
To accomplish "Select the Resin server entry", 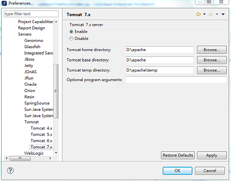I will 29,97.
